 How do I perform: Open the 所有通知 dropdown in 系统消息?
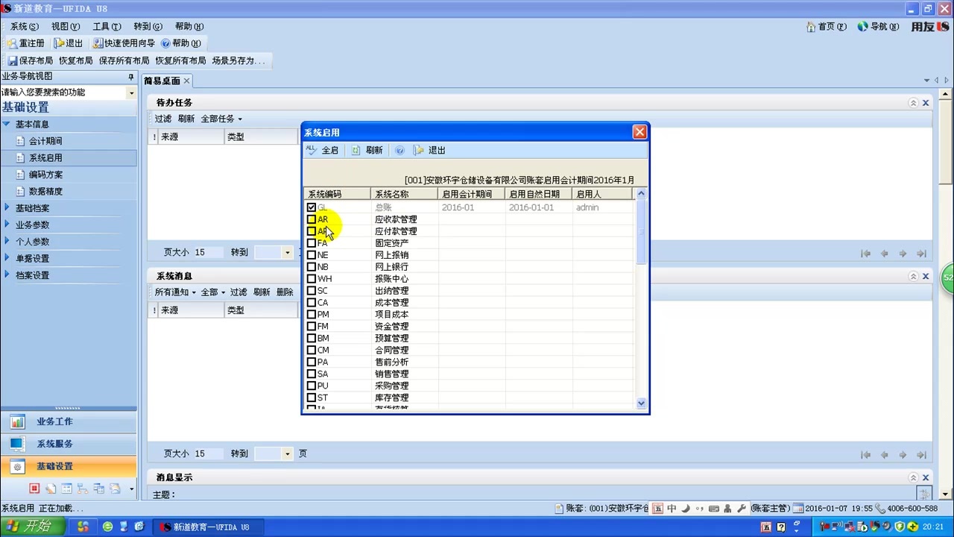(174, 292)
